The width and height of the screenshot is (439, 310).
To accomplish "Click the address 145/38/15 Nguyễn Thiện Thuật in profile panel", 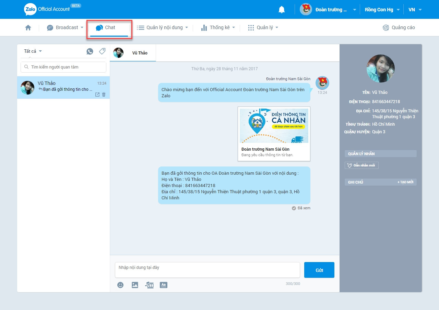I will (395, 114).
